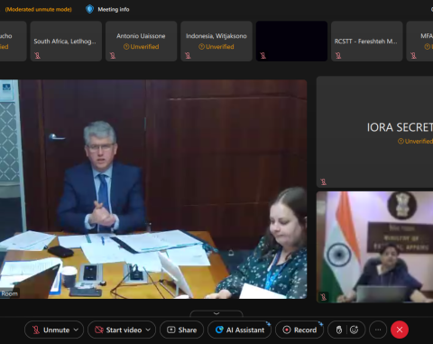Collapse the panel using the chevron handle above the toolbar
The height and width of the screenshot is (344, 433).
pos(216,313)
